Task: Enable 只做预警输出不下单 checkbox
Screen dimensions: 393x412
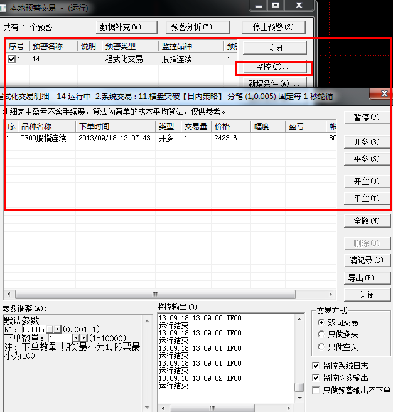Action: pyautogui.click(x=316, y=390)
